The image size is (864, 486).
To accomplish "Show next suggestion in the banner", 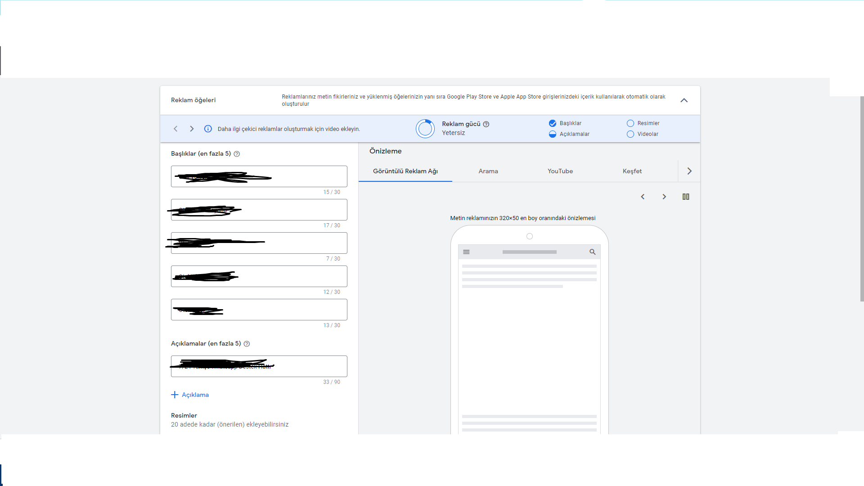I will point(192,129).
